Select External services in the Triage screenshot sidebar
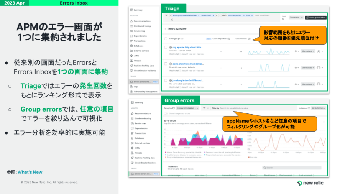The height and width of the screenshot is (194, 345). [140, 51]
